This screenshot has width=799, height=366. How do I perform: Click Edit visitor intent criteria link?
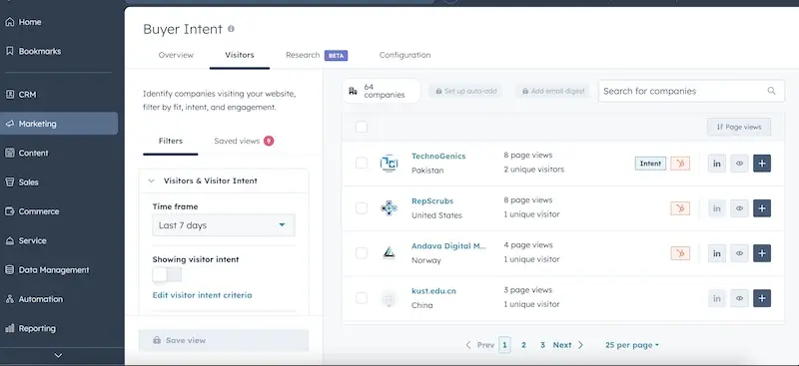pos(202,295)
